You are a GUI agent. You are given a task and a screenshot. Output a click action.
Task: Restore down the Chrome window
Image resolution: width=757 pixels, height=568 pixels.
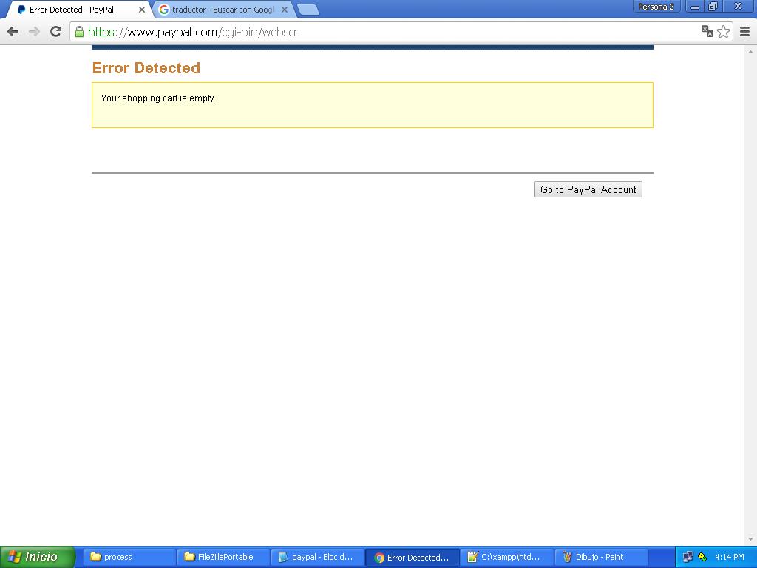point(713,7)
